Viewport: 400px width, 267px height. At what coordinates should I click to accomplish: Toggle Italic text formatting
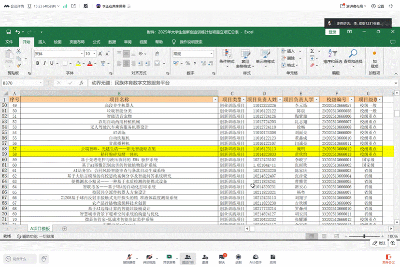point(44,63)
